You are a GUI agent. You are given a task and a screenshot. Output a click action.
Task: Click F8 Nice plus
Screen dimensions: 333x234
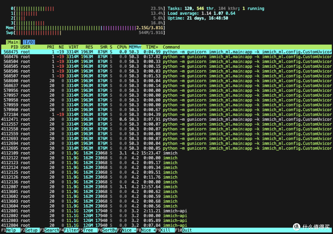pos(146,230)
